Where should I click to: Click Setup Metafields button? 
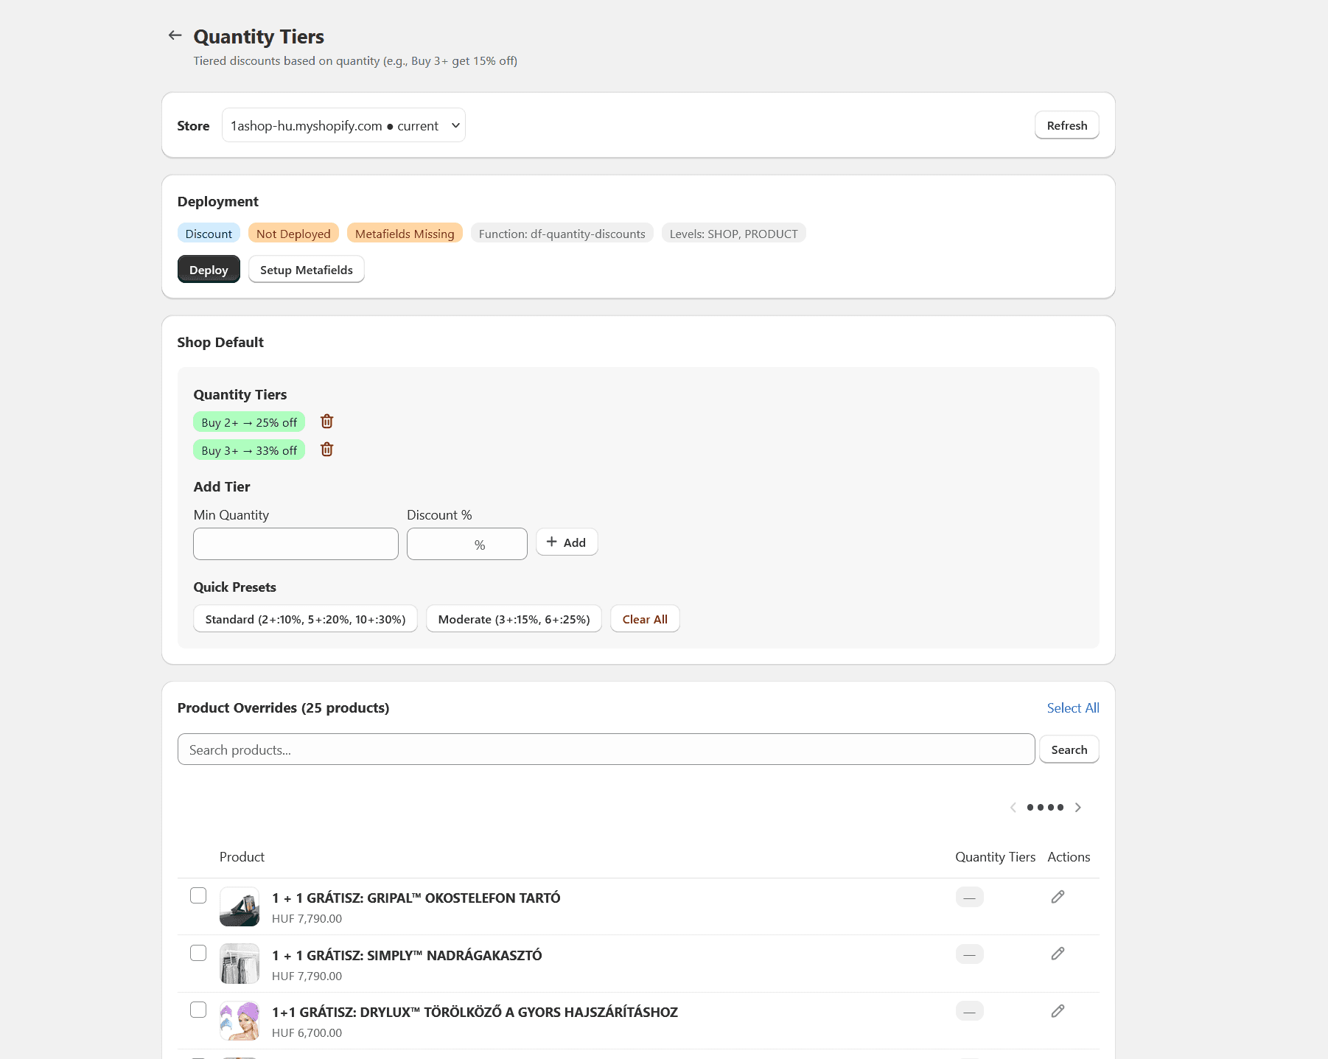coord(307,270)
